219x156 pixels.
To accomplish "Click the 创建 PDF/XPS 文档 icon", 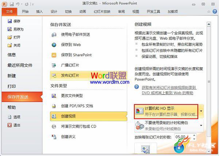I will 54,106.
